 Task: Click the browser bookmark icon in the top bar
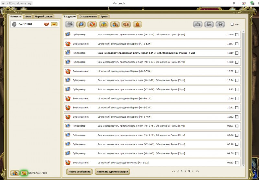coord(234,3)
